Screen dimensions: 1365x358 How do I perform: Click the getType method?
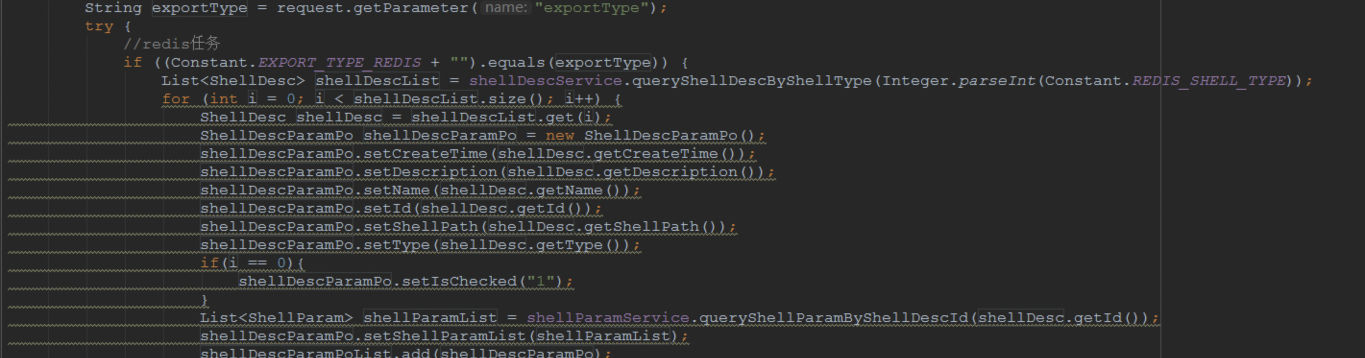[569, 245]
